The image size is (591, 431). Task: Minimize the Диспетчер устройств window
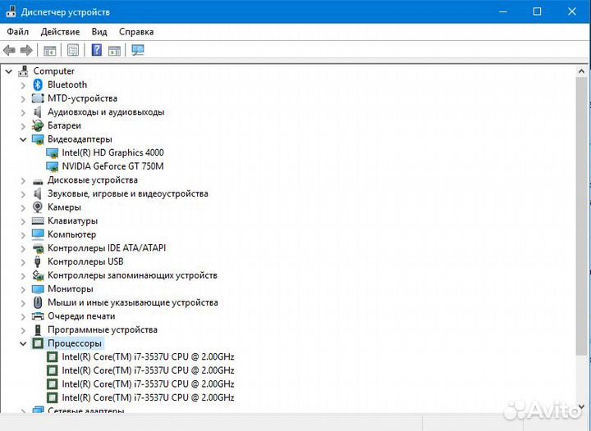coord(503,11)
